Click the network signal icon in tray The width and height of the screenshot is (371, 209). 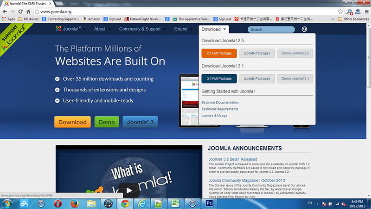click(337, 204)
